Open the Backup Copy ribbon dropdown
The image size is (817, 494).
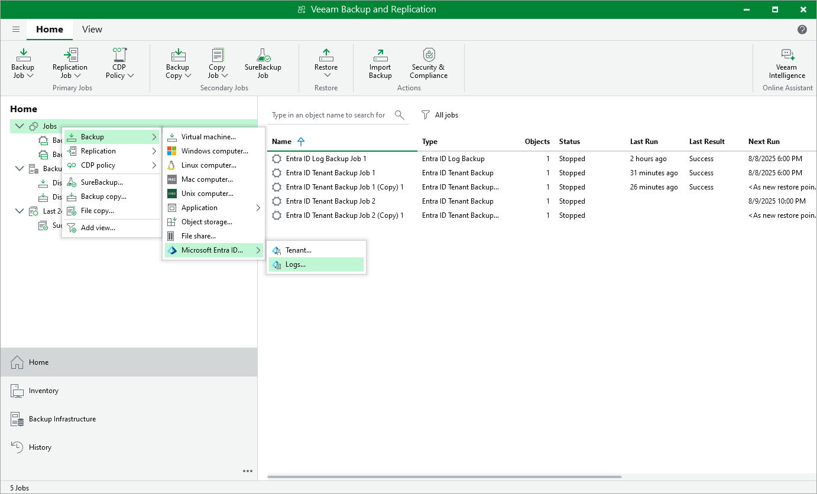(x=178, y=63)
